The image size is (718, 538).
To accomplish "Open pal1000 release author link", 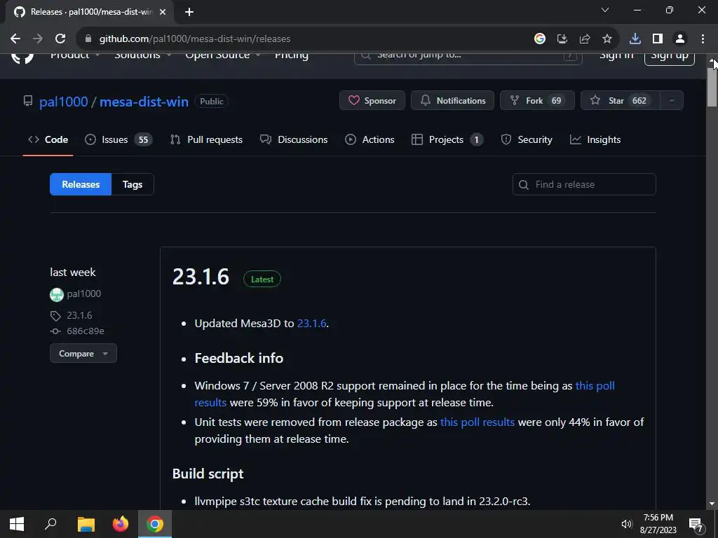I will pos(84,294).
